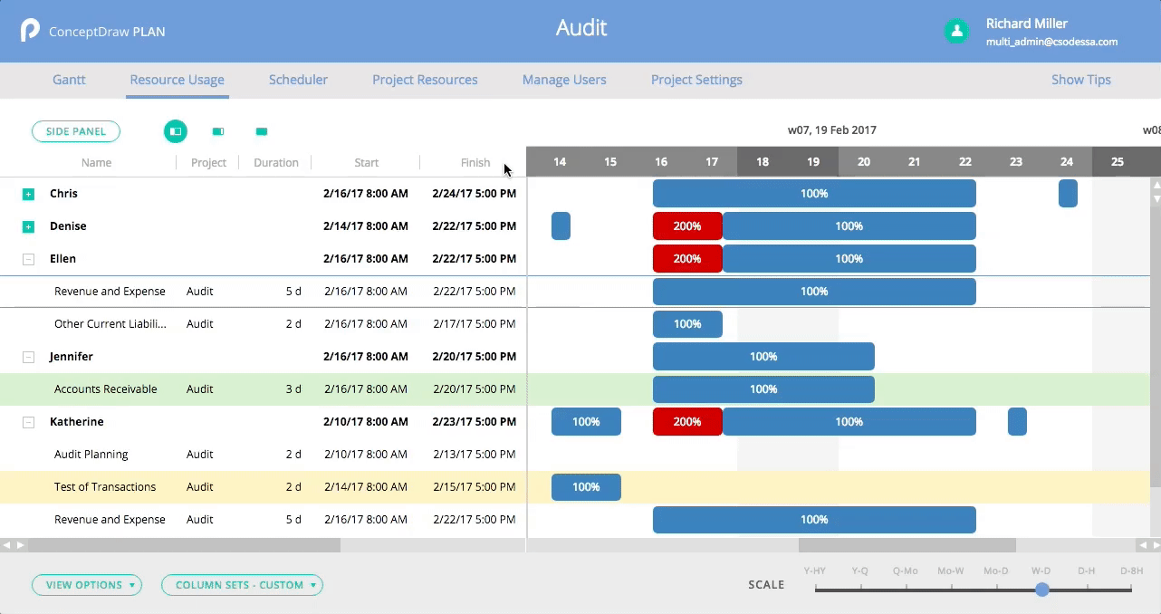This screenshot has width=1161, height=614.
Task: Select the full-width panel layout icon
Action: click(262, 131)
